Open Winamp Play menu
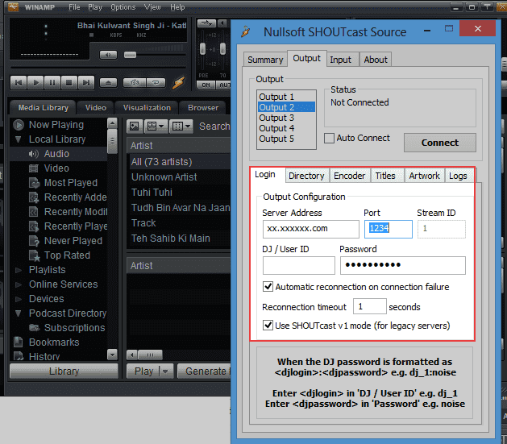 (95, 7)
